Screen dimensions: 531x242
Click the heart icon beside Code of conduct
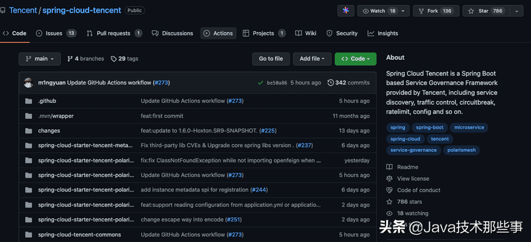click(x=389, y=190)
